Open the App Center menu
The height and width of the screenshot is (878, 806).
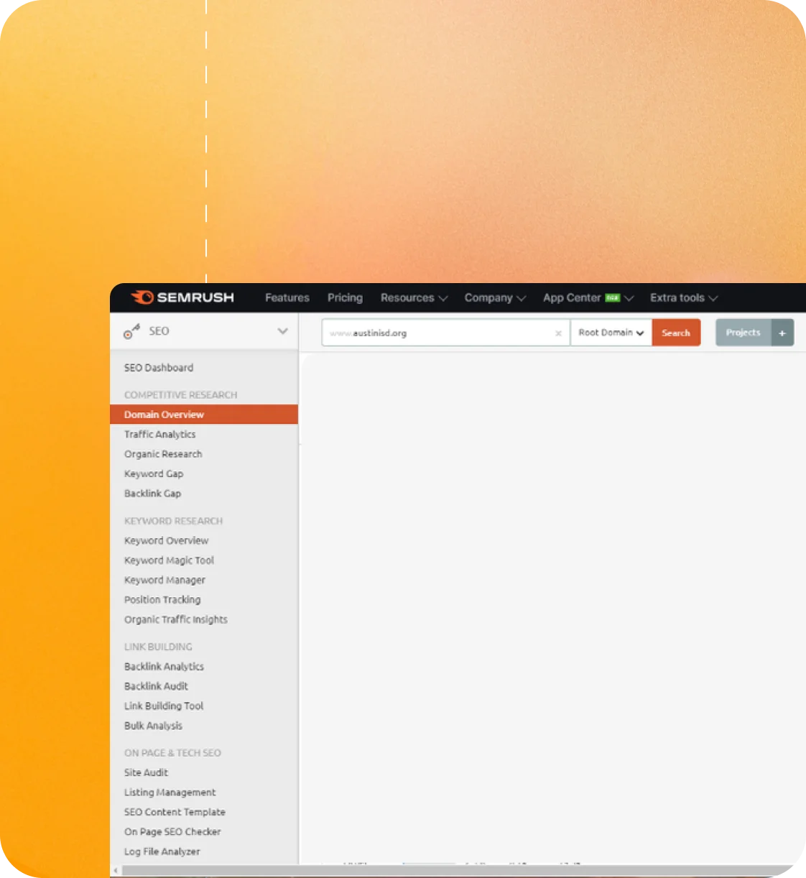588,297
